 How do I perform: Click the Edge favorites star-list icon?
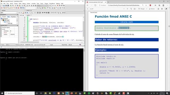[155, 5]
